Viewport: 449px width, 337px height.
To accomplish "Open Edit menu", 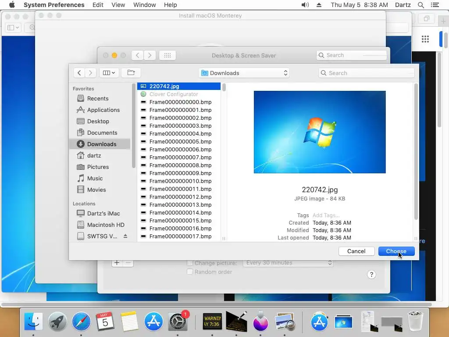I will (98, 5).
